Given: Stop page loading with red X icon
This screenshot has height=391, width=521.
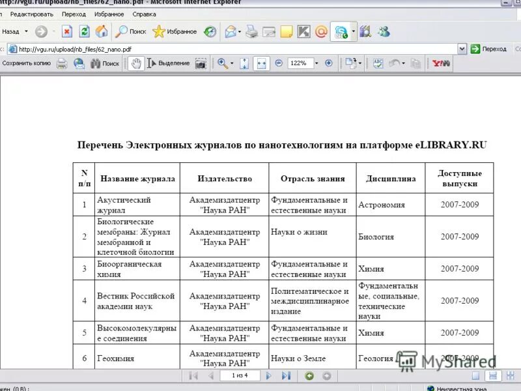Looking at the screenshot, I should pyautogui.click(x=67, y=31).
